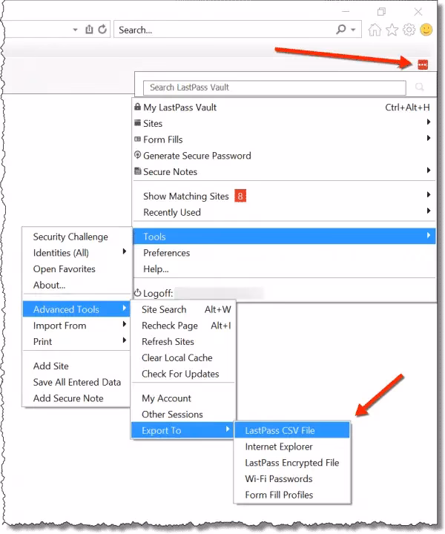The image size is (445, 534).
Task: Expand the Import From submenu arrow
Action: coord(125,324)
